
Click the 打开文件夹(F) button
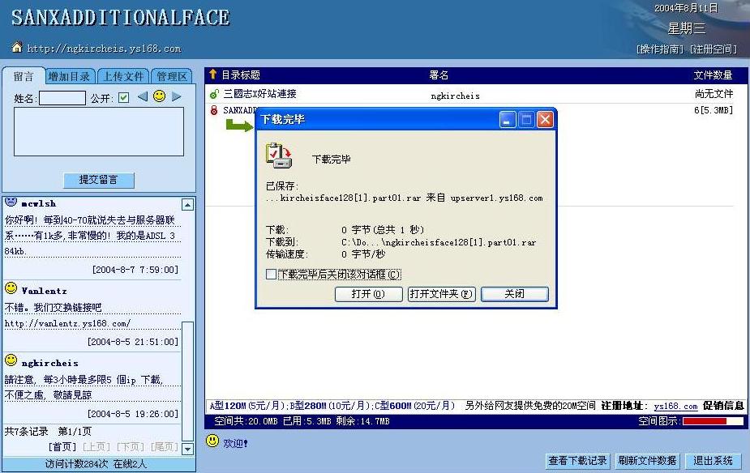441,294
